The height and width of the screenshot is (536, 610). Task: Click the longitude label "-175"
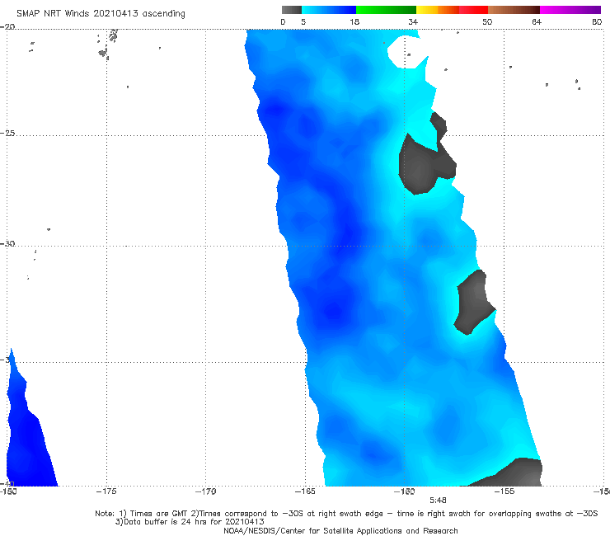pos(106,491)
